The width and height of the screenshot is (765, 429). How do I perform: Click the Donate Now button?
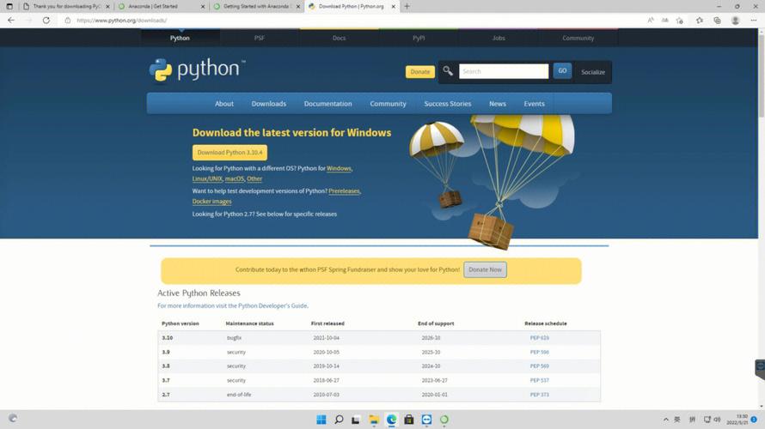coord(485,269)
